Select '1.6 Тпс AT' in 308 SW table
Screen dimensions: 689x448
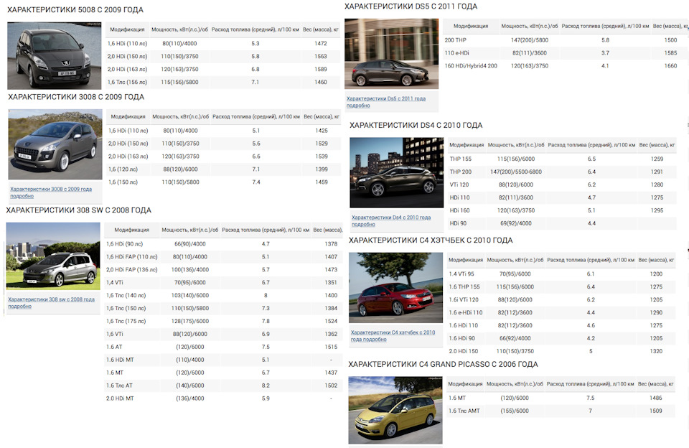tap(119, 386)
